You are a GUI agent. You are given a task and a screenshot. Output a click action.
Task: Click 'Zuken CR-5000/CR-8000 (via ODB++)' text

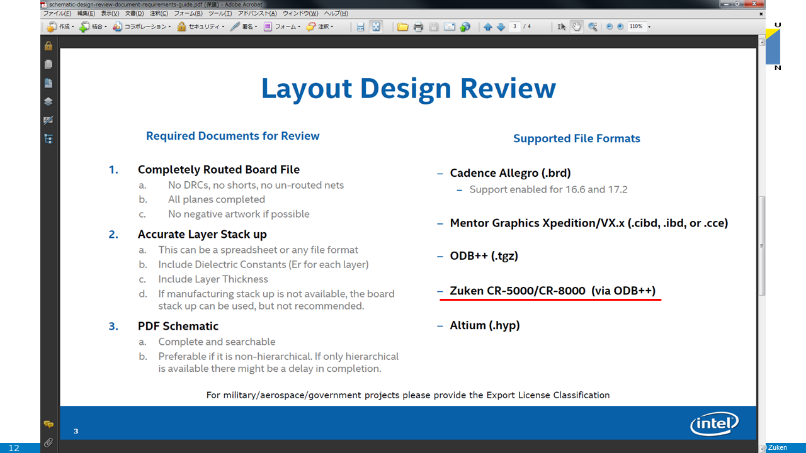click(552, 291)
